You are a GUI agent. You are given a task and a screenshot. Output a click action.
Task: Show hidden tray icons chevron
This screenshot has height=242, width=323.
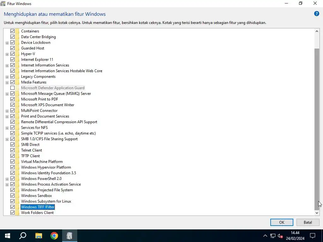[x=265, y=236]
